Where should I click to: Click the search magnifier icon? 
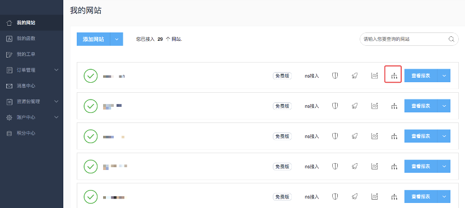tap(452, 39)
